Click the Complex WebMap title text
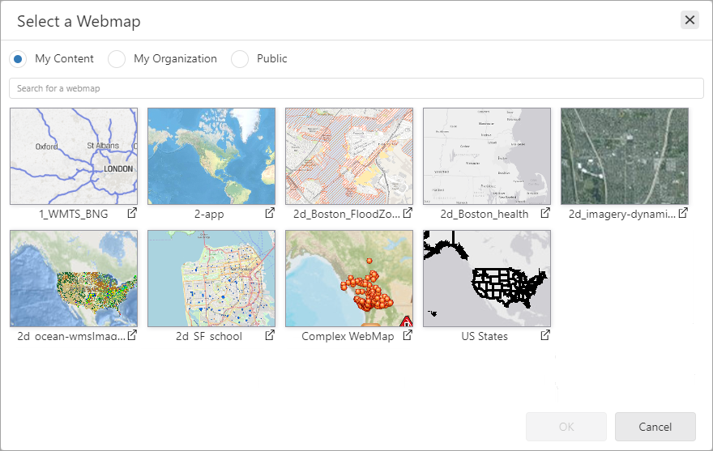Image resolution: width=713 pixels, height=451 pixels. tap(348, 337)
